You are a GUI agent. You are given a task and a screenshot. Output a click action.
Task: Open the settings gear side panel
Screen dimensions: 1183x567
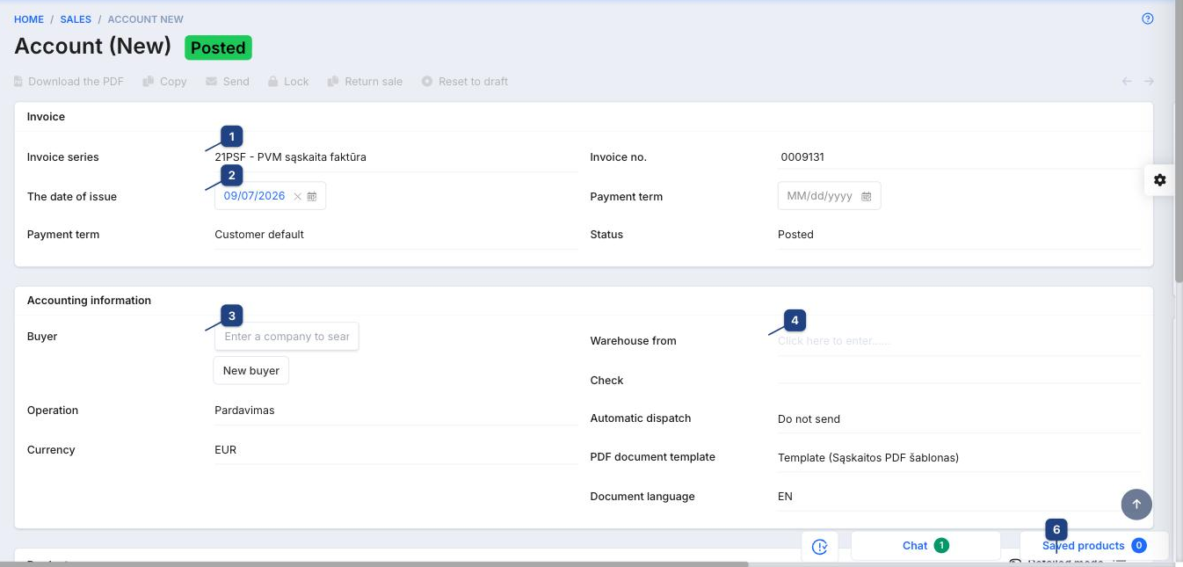(x=1159, y=179)
